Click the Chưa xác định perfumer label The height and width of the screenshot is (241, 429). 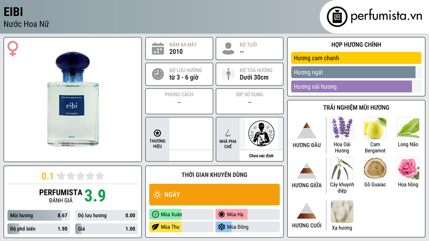261,156
